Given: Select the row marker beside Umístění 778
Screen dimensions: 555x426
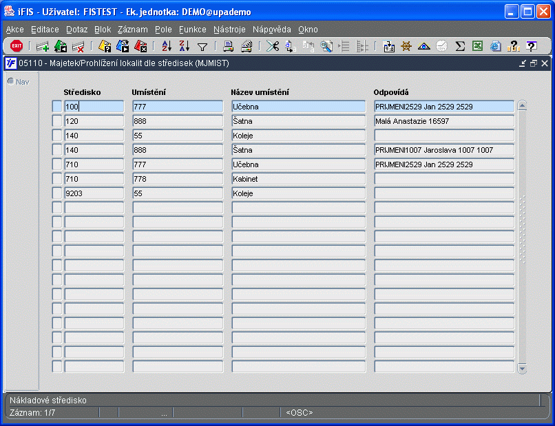Looking at the screenshot, I should click(x=57, y=179).
